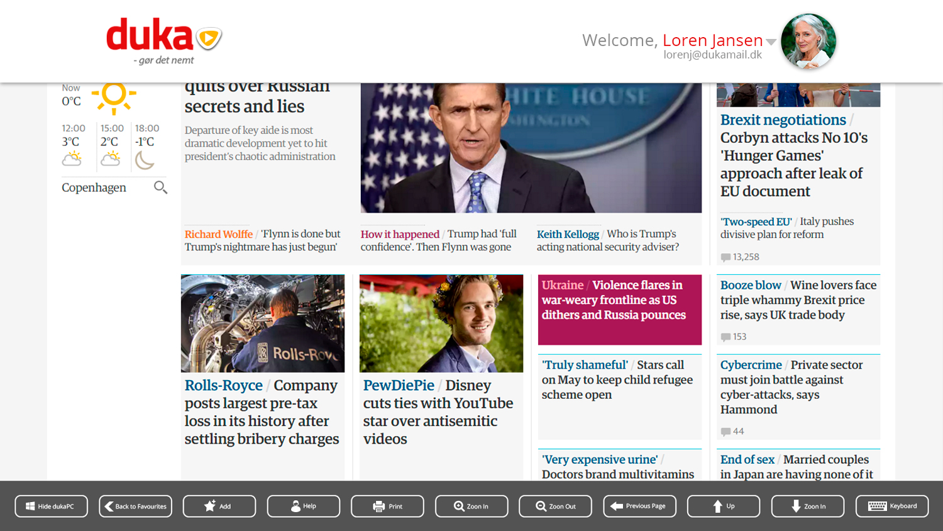This screenshot has height=531, width=943.
Task: Click the Up arrow button
Action: [x=724, y=506]
